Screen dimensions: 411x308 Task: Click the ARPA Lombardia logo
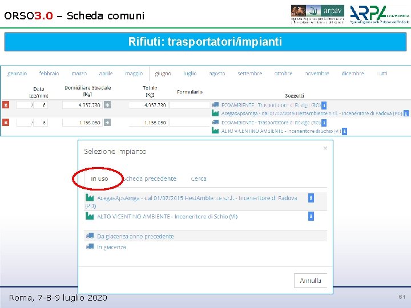click(x=380, y=14)
